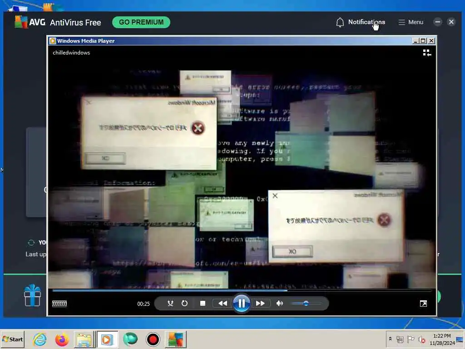Viewport: 465px width, 349px height.
Task: Launch Internet Explorer from taskbar
Action: pos(40,339)
